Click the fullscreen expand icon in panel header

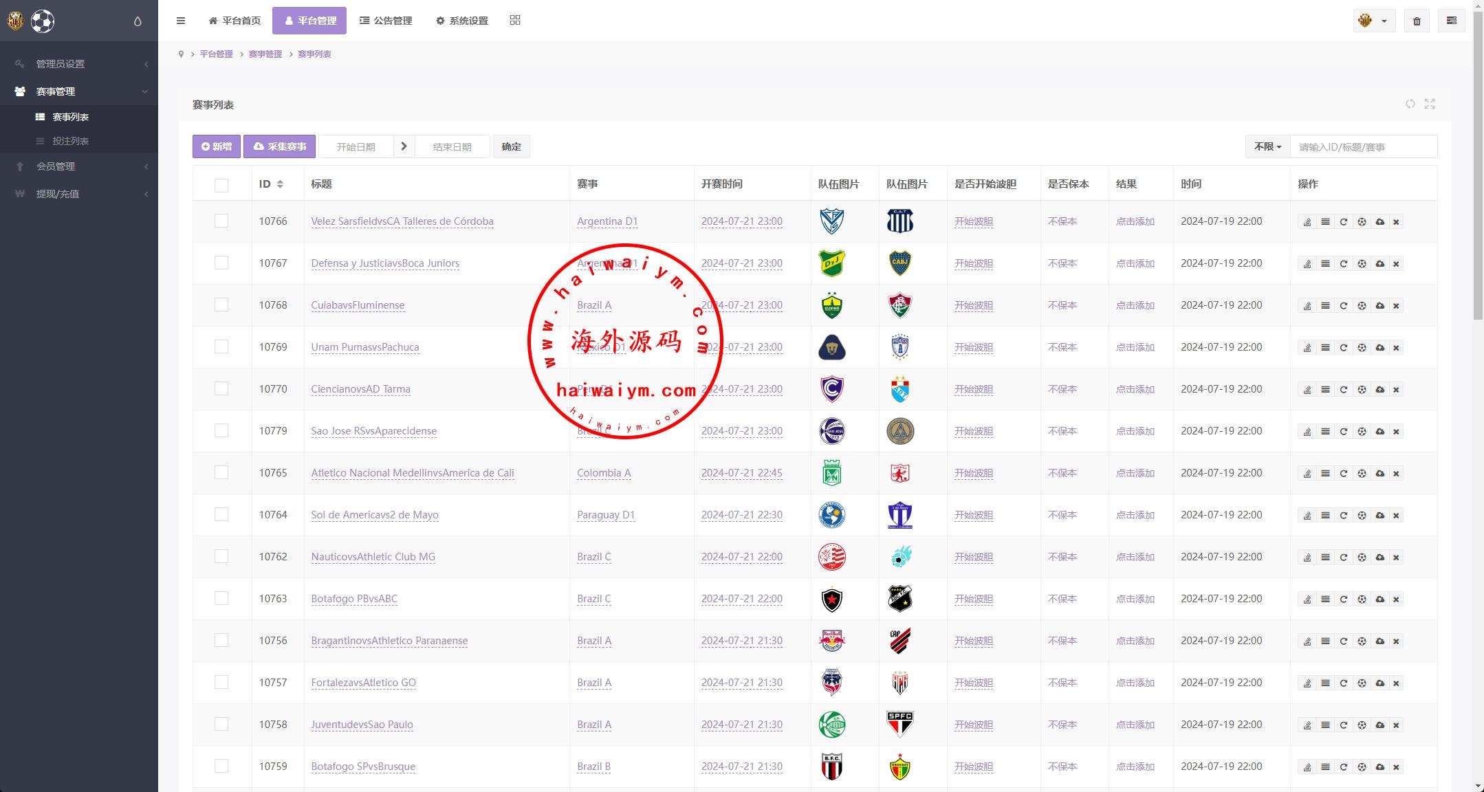[x=1430, y=104]
